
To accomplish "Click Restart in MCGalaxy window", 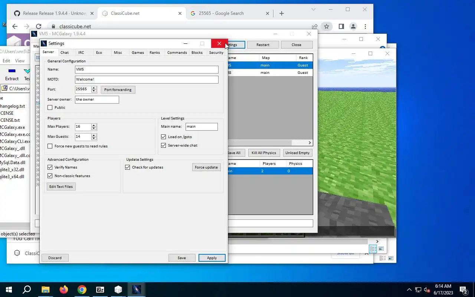I will point(263,45).
